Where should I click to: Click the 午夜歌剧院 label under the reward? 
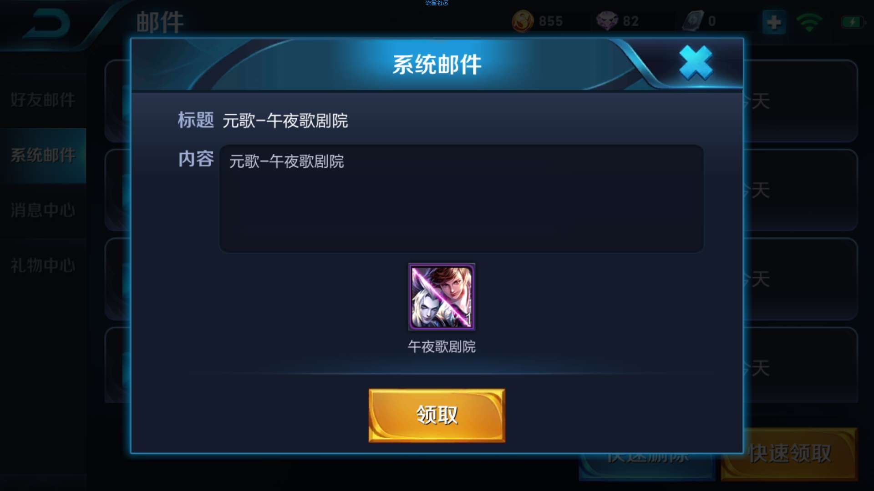(x=442, y=347)
